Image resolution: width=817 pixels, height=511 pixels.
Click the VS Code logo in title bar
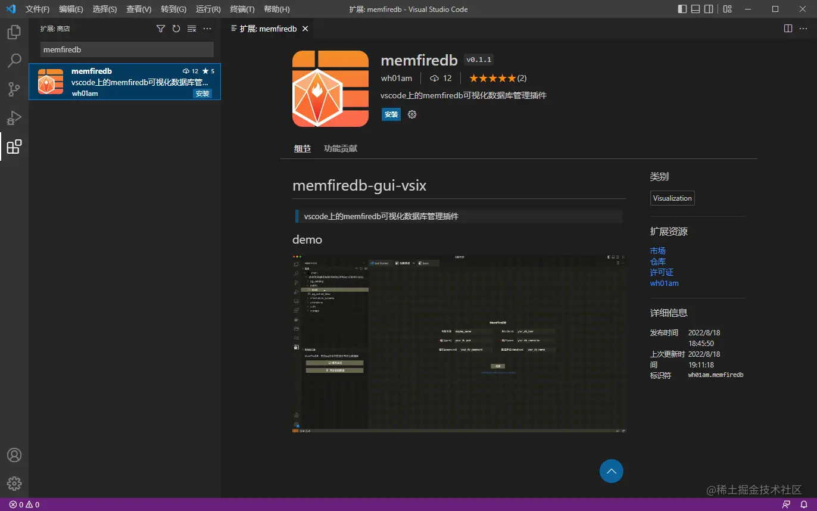point(11,9)
